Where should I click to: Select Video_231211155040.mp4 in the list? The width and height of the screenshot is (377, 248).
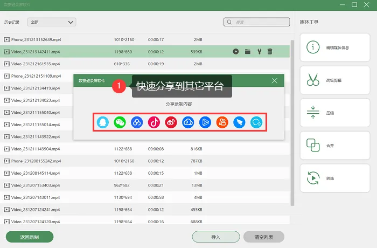[x=36, y=113]
